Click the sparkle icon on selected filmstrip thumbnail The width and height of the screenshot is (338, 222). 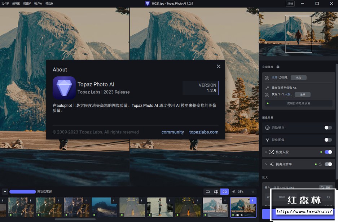(242, 215)
